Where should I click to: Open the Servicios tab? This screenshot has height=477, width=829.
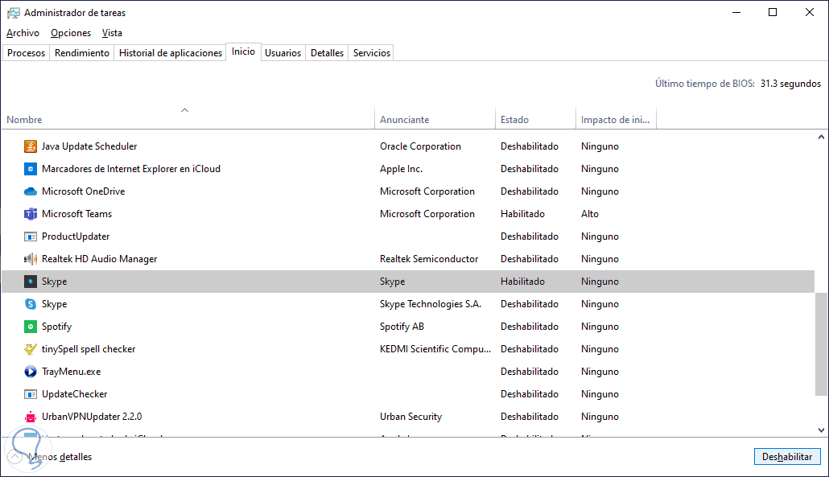371,53
